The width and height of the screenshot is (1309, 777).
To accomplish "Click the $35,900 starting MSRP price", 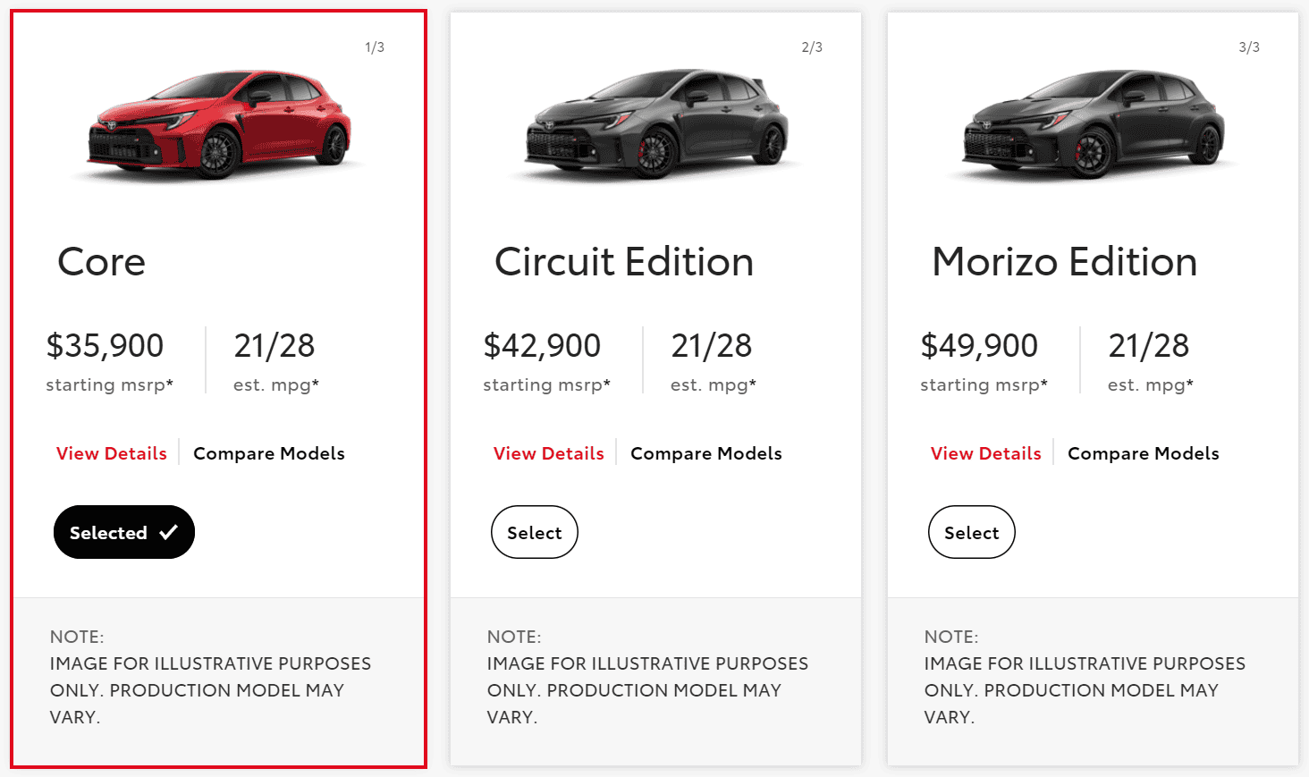I will tap(106, 346).
